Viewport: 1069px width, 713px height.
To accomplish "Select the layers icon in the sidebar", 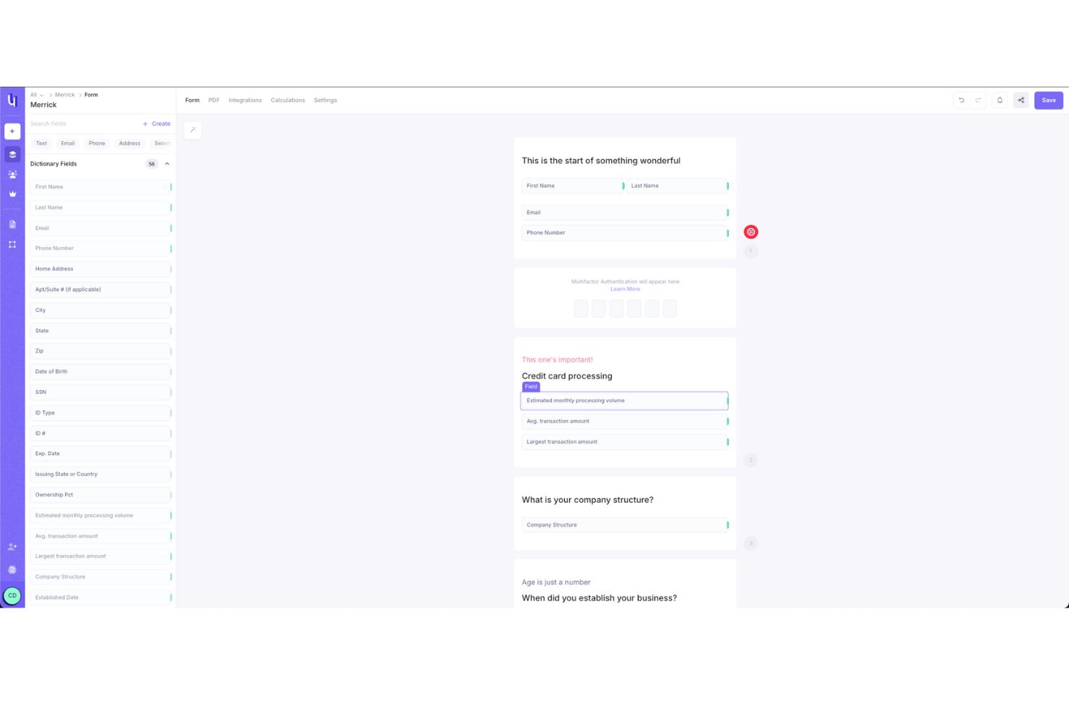I will click(x=12, y=154).
